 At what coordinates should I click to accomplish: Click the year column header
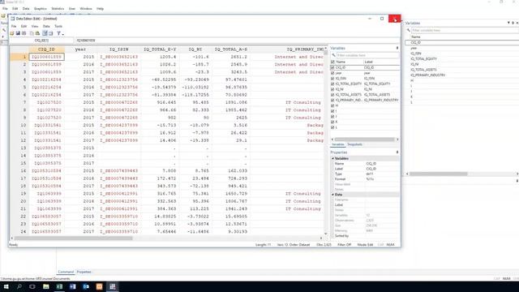80,49
